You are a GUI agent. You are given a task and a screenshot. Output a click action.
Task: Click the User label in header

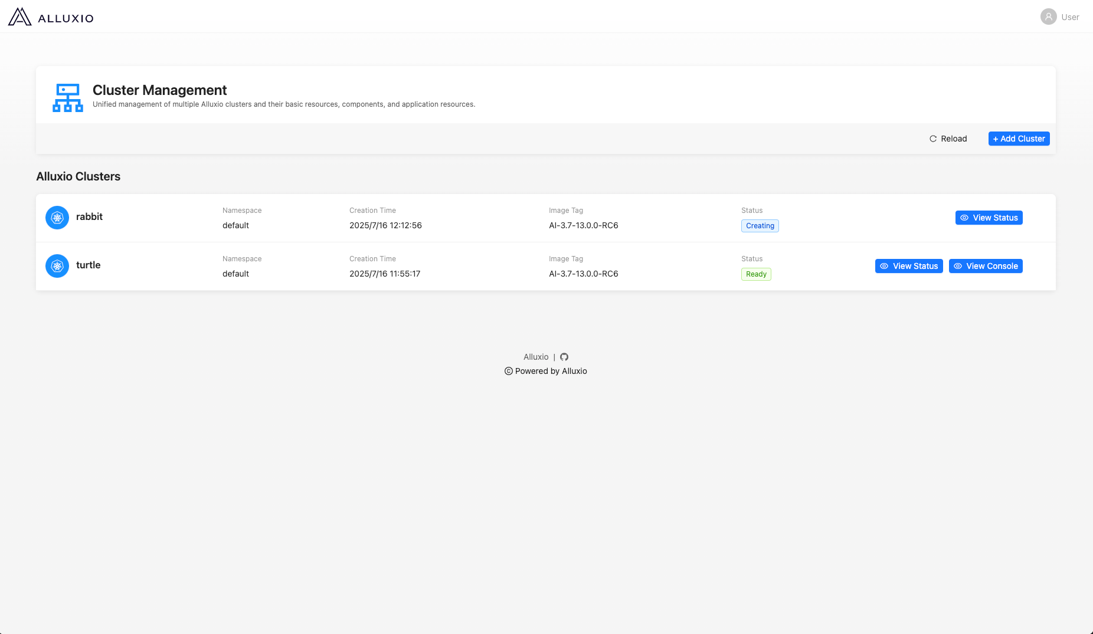point(1070,17)
